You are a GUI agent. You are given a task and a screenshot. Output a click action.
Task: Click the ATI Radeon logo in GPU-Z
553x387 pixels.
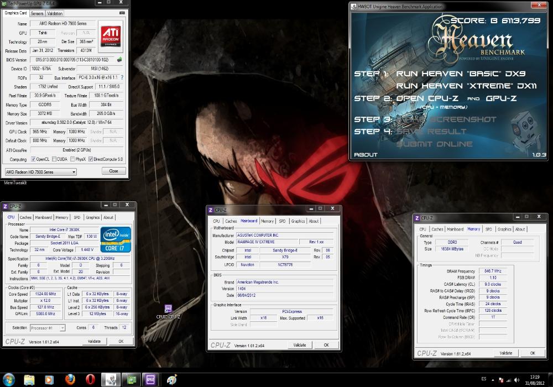pos(111,36)
